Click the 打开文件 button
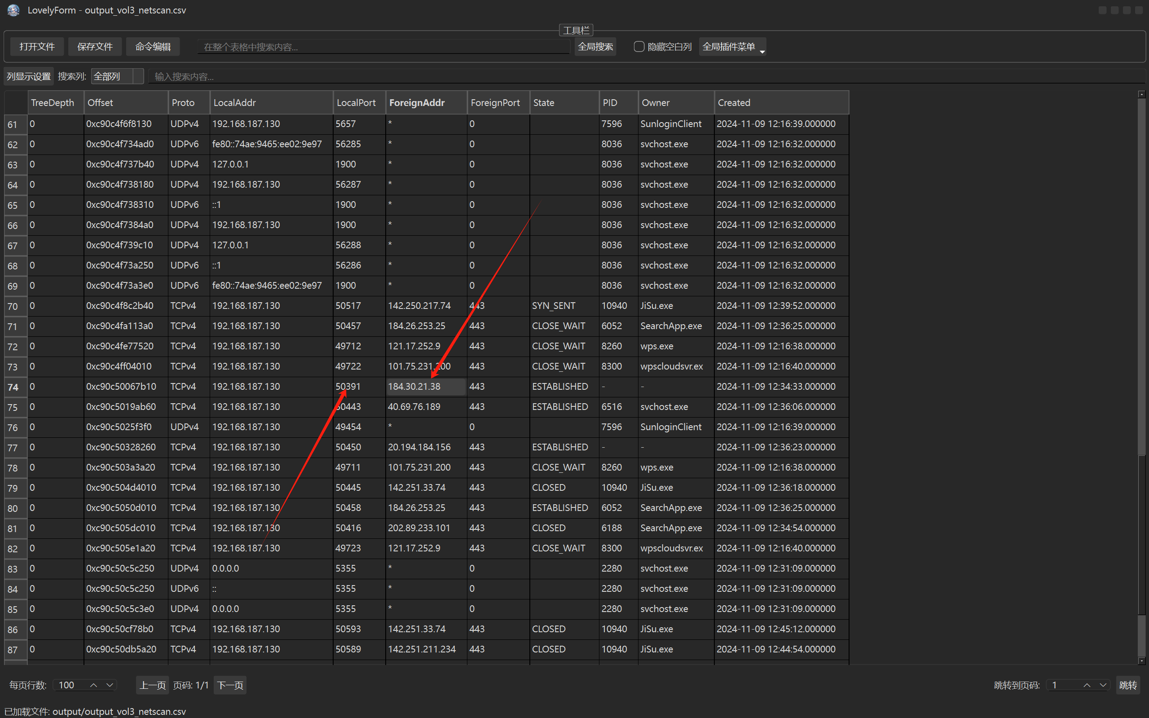 tap(37, 47)
